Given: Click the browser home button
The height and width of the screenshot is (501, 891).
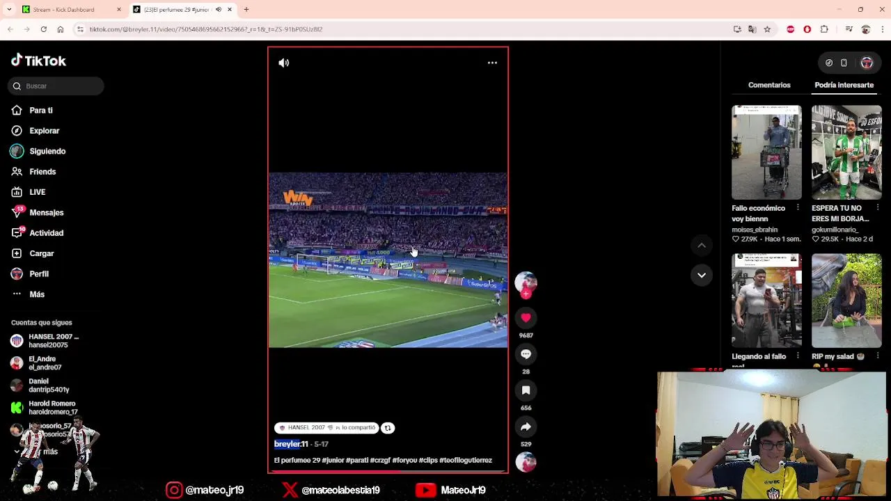Looking at the screenshot, I should [61, 29].
